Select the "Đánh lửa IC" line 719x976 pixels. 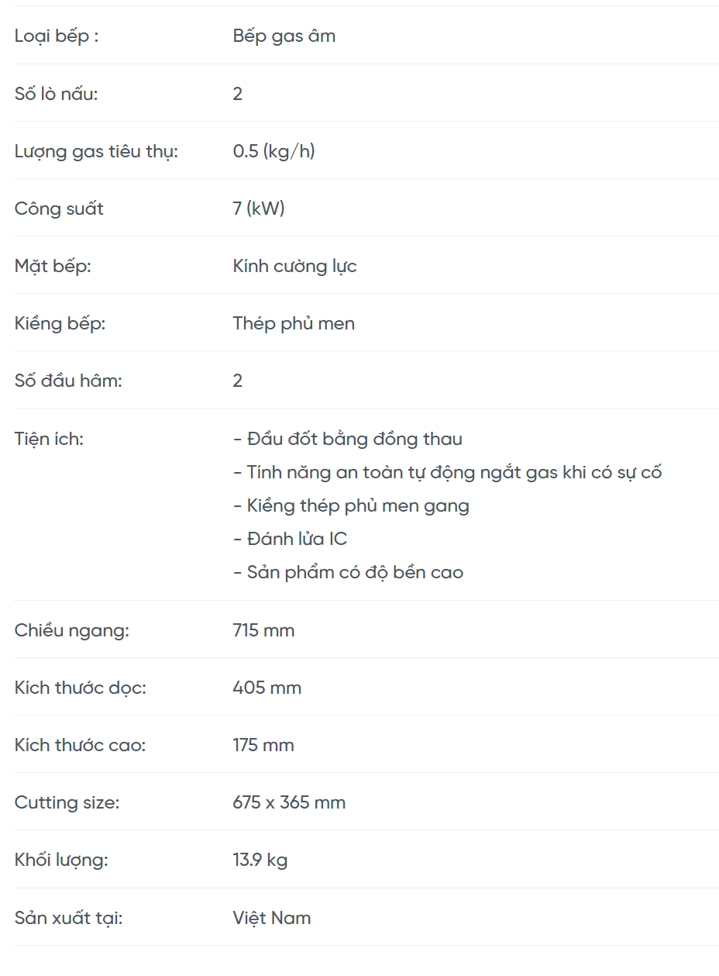pos(291,539)
